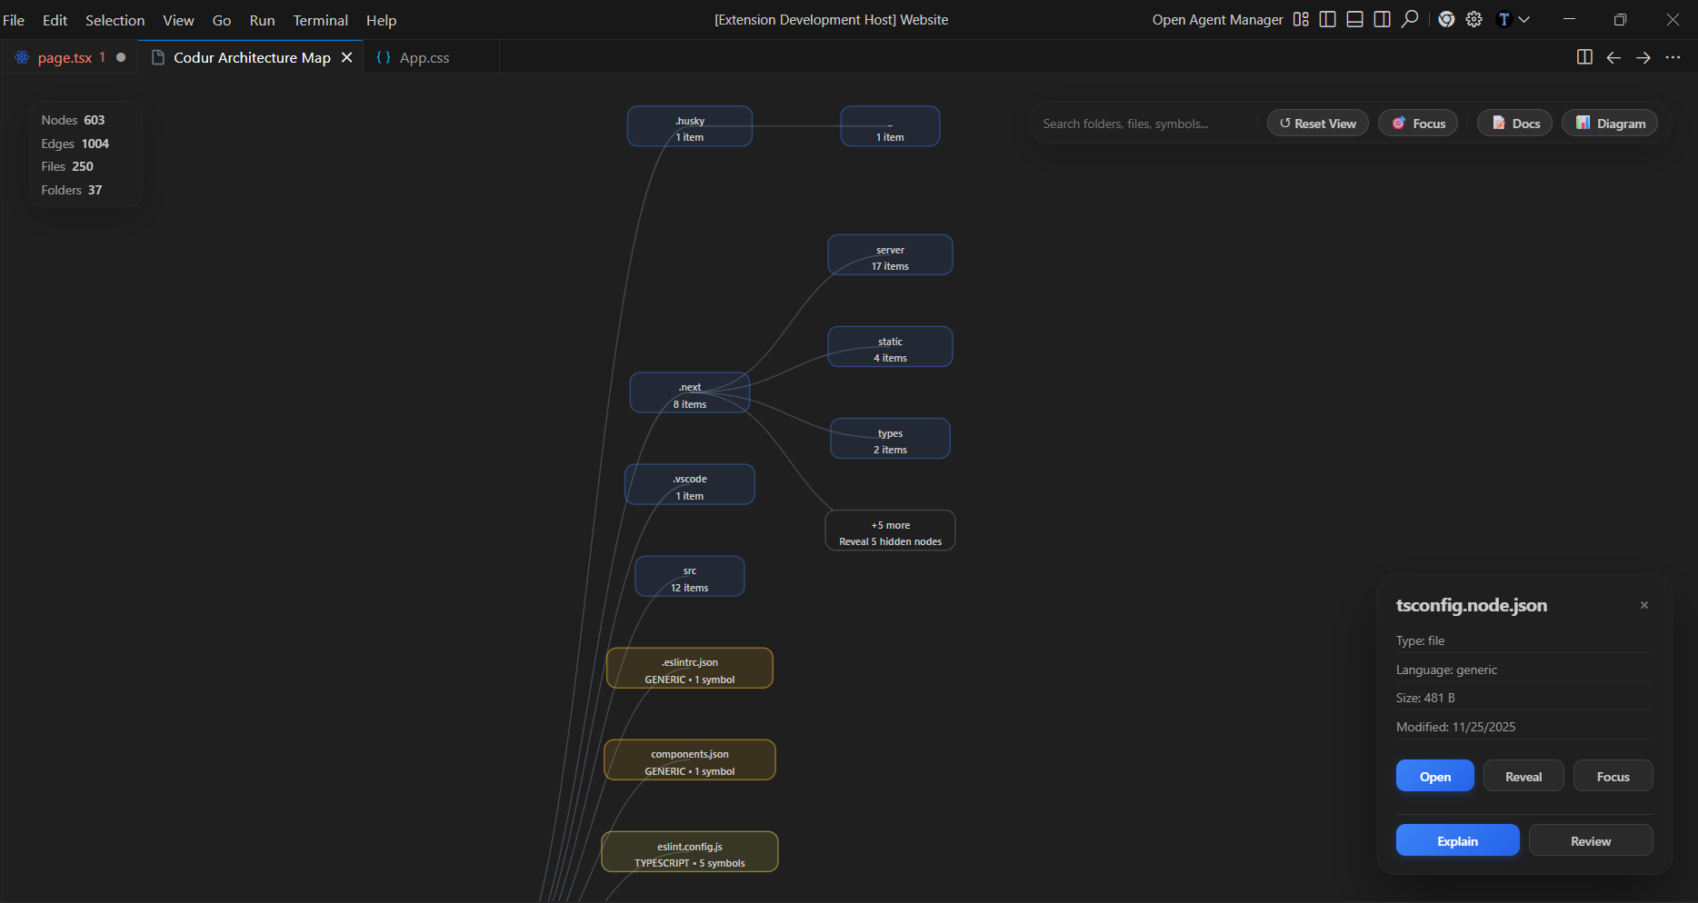Click Open in the tsconfig.node.json panel
Viewport: 1698px width, 903px height.
point(1434,776)
